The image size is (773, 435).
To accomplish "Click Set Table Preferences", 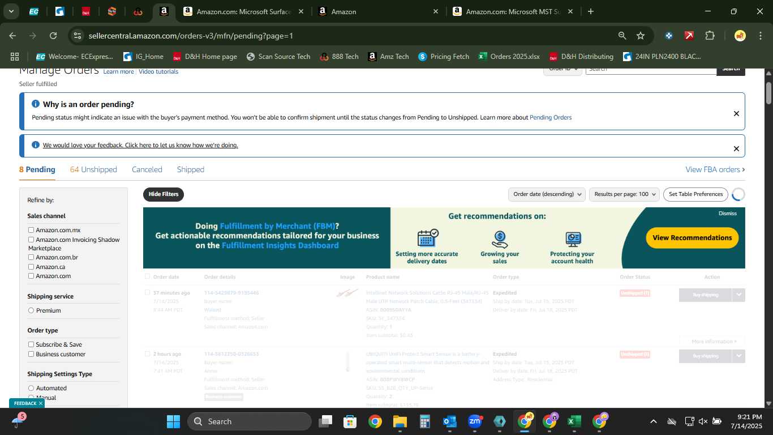I will (x=695, y=194).
